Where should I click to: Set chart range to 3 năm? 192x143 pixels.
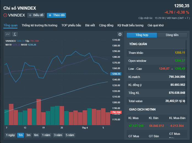(58, 135)
